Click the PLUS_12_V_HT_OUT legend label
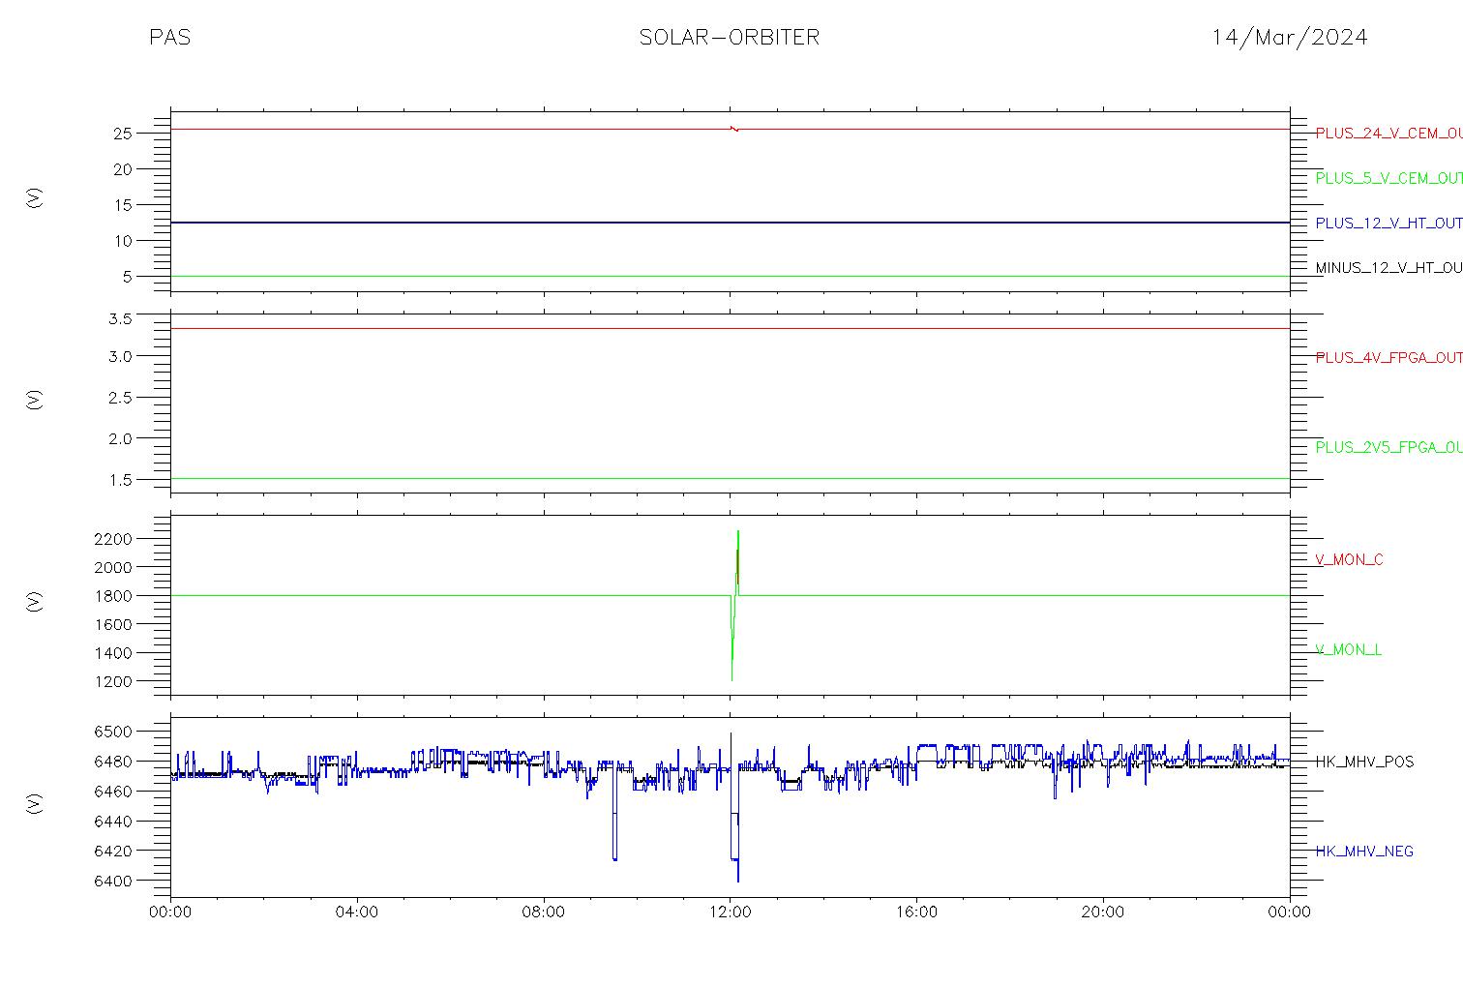1463x987 pixels. click(x=1388, y=224)
